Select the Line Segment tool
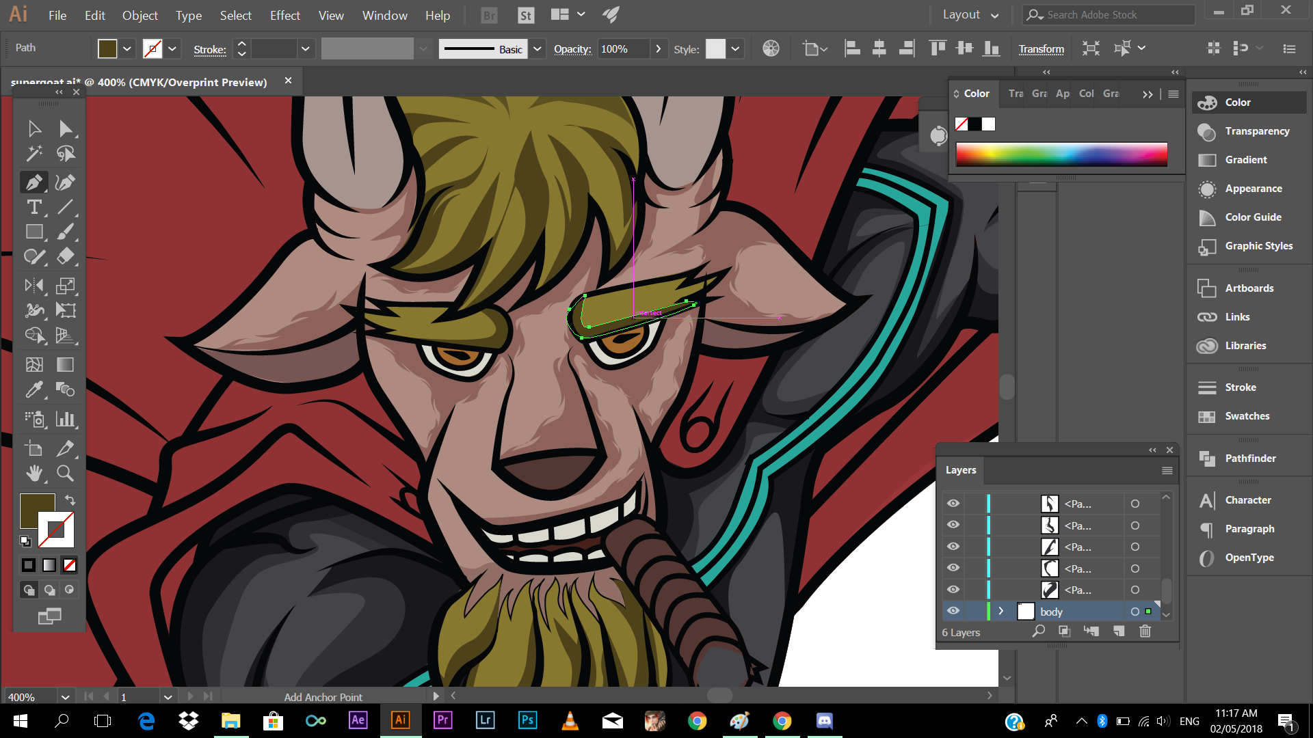Screen dimensions: 1313x738 pyautogui.click(x=66, y=207)
